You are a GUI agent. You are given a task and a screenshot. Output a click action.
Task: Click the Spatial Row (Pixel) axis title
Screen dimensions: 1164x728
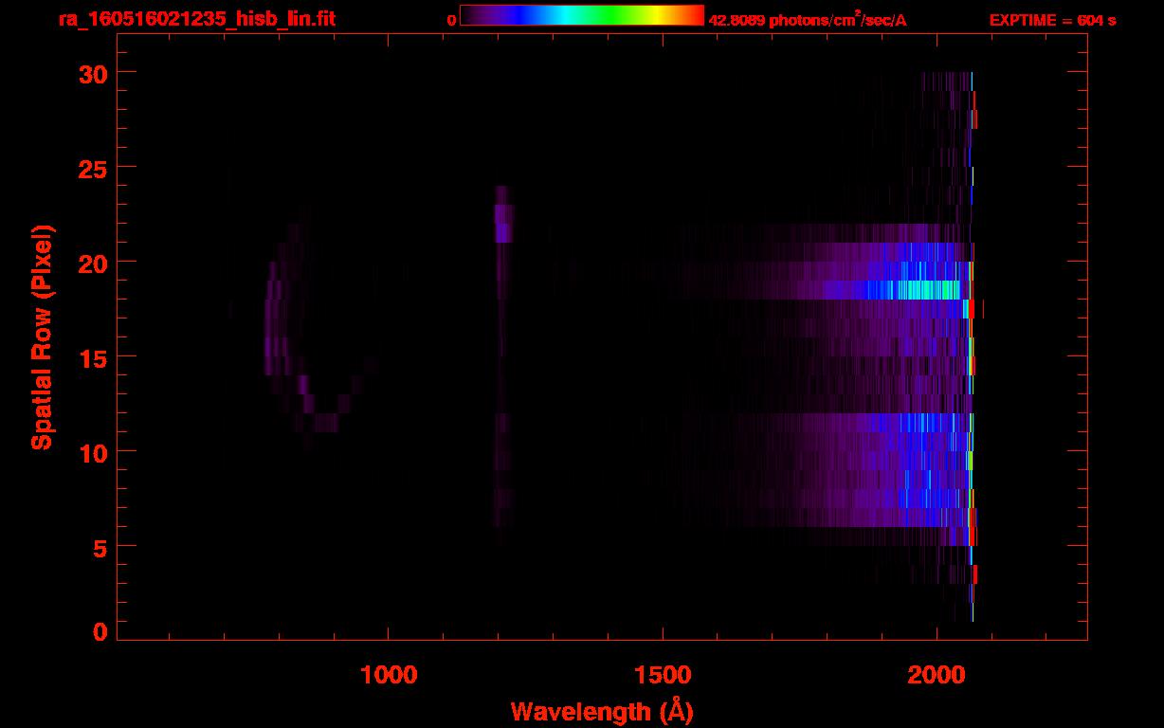click(43, 337)
